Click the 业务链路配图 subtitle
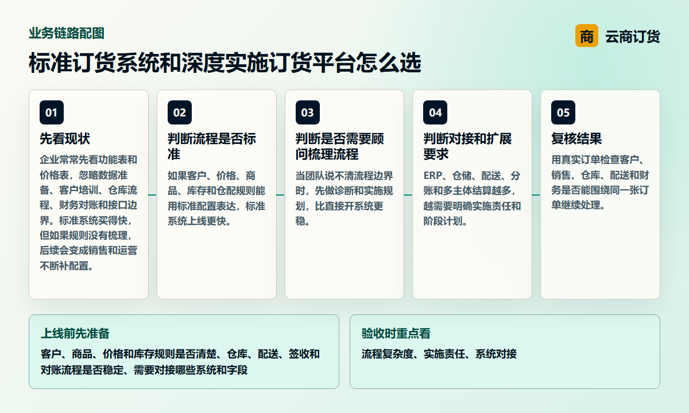The width and height of the screenshot is (689, 413). pos(67,33)
